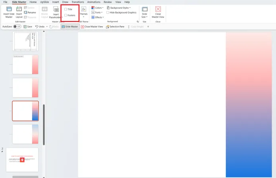Select the blank pink-bar layout thumbnail below it
The height and width of the screenshot is (178, 276).
click(25, 88)
